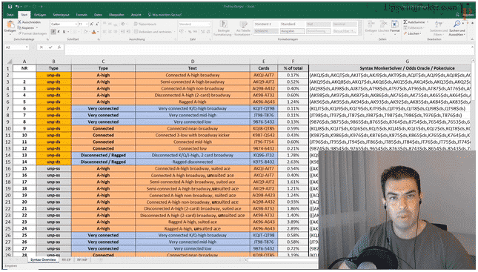
Task: Open the Calibri font name dropdown
Action: coord(64,24)
